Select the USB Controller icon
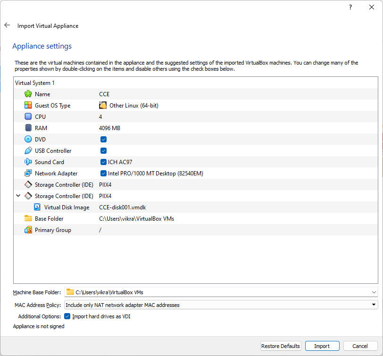383x356 pixels. [x=28, y=150]
